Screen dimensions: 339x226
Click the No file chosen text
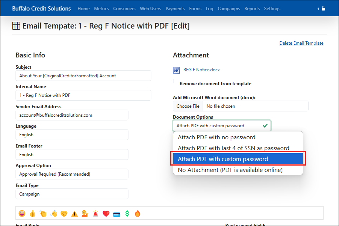click(x=221, y=106)
